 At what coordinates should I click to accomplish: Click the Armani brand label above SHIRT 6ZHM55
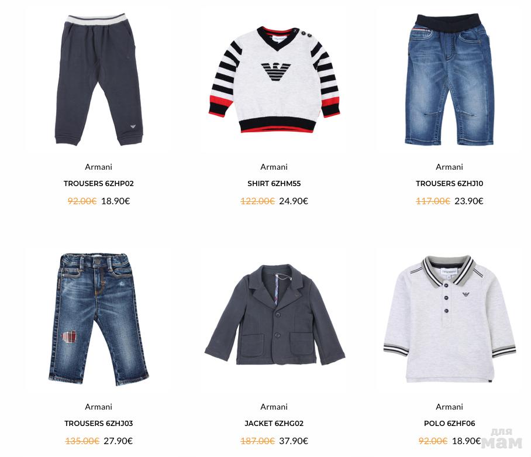(274, 167)
